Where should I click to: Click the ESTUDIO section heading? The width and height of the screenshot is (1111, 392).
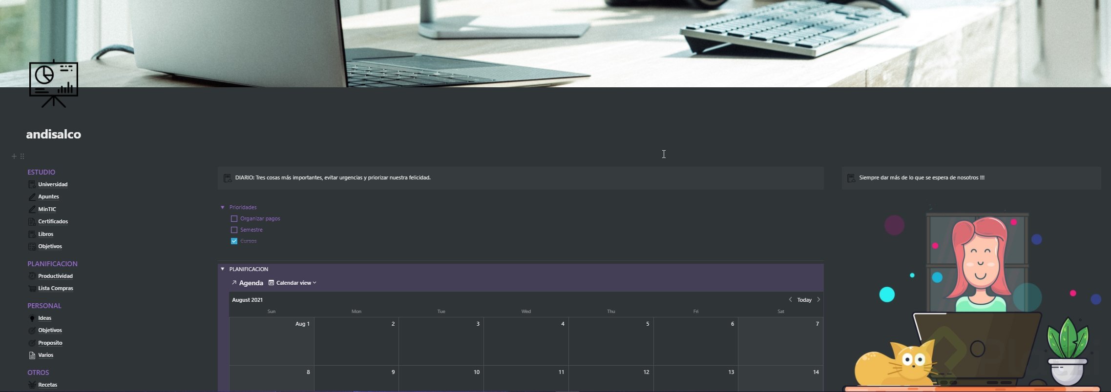42,172
